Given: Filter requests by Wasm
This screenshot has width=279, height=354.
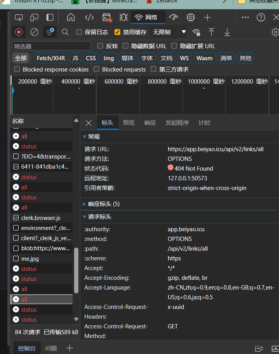Looking at the screenshot, I should pyautogui.click(x=204, y=58).
